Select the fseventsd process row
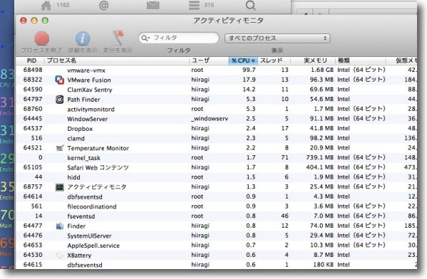This screenshot has width=427, height=279. point(216,216)
